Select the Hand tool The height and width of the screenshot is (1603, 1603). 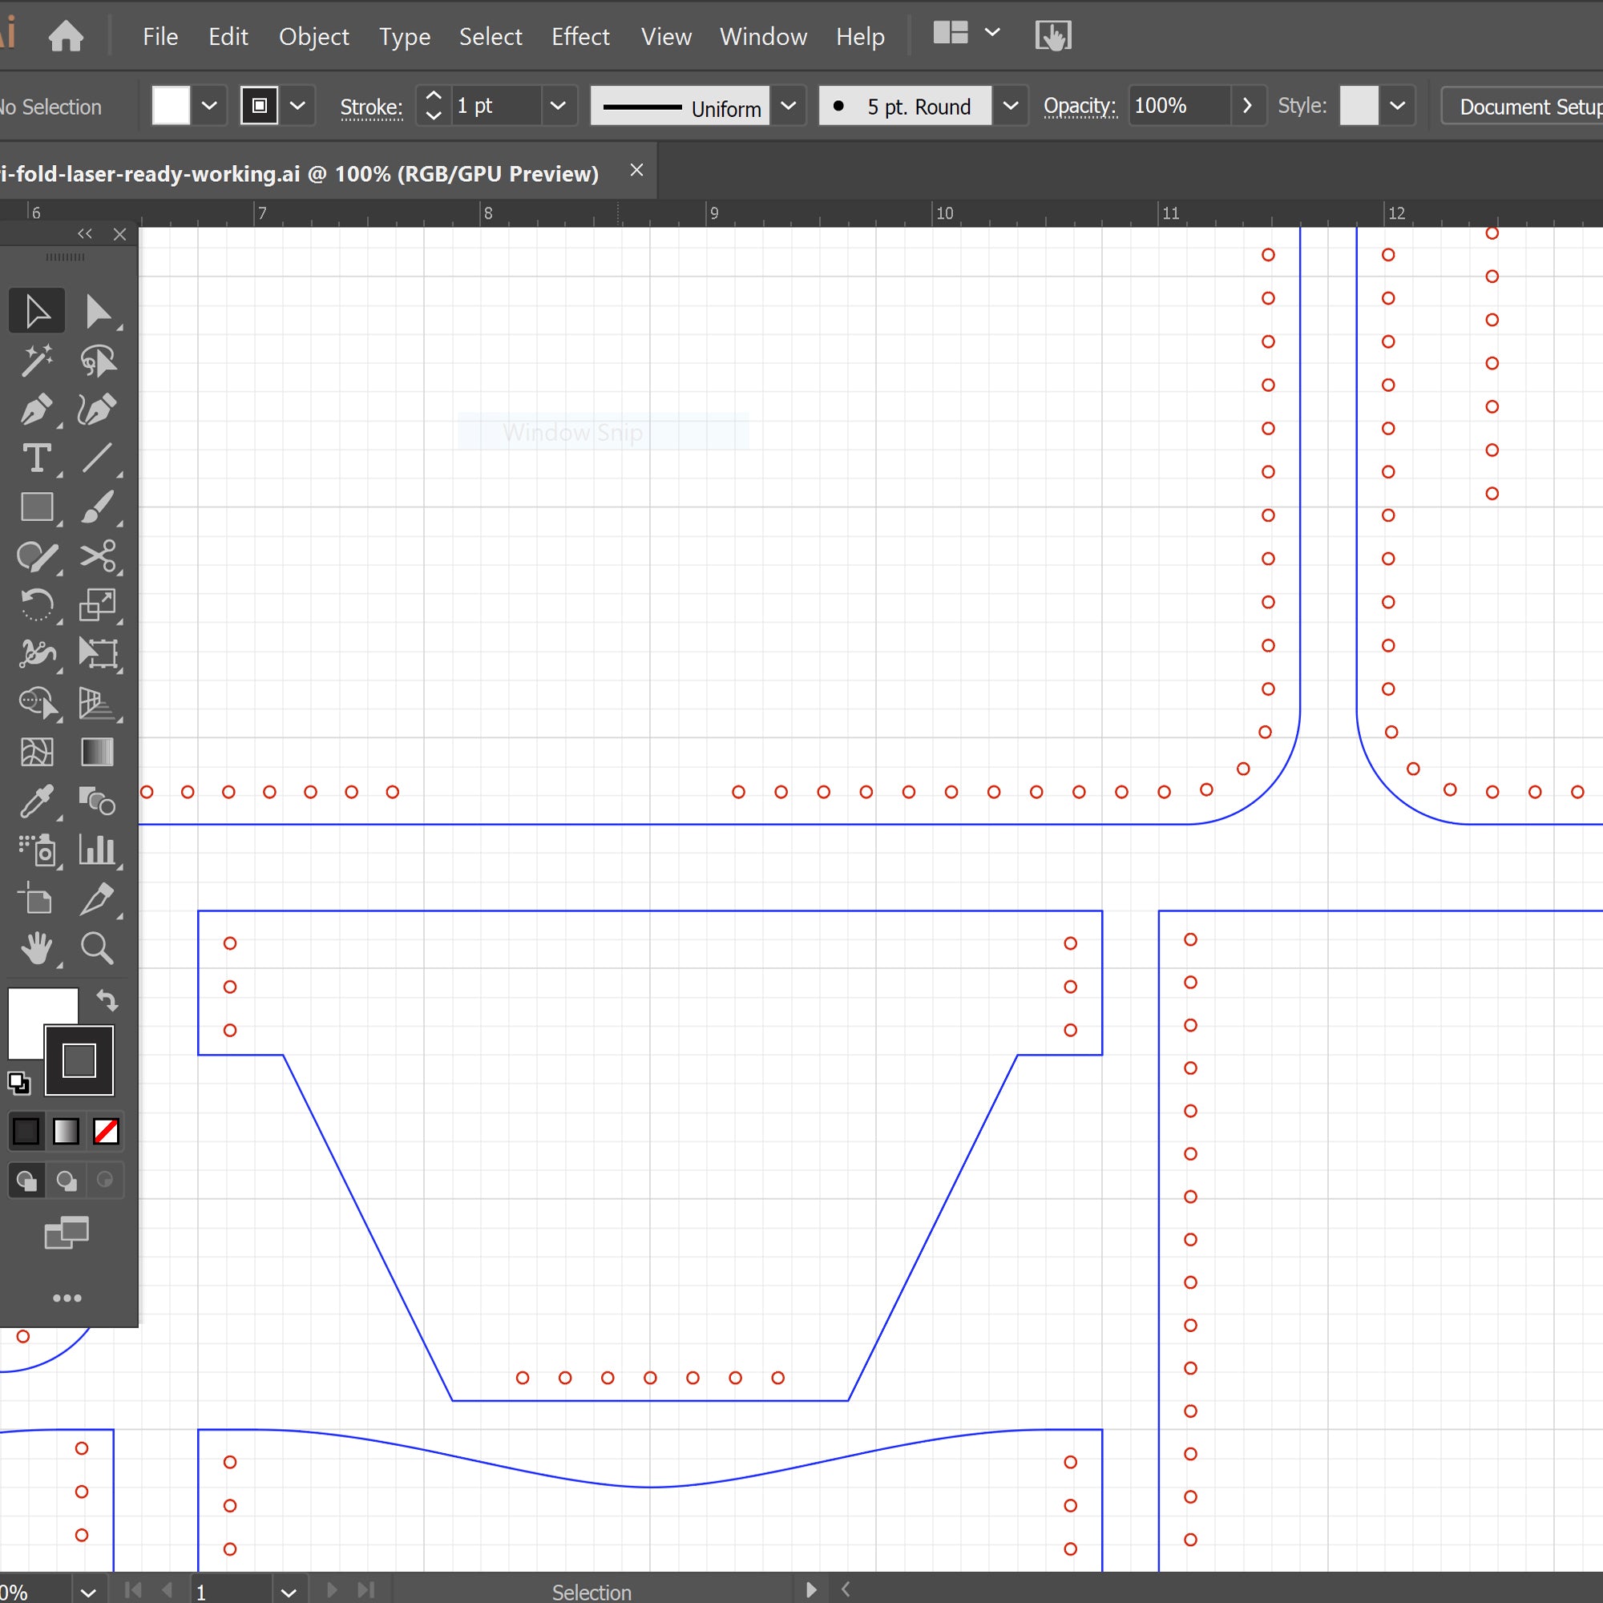point(37,947)
